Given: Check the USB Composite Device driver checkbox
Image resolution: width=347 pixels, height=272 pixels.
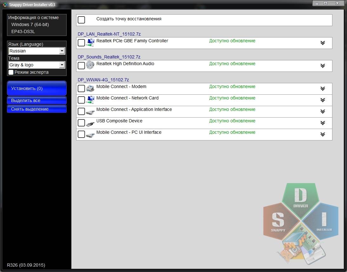Looking at the screenshot, I should tap(82, 123).
